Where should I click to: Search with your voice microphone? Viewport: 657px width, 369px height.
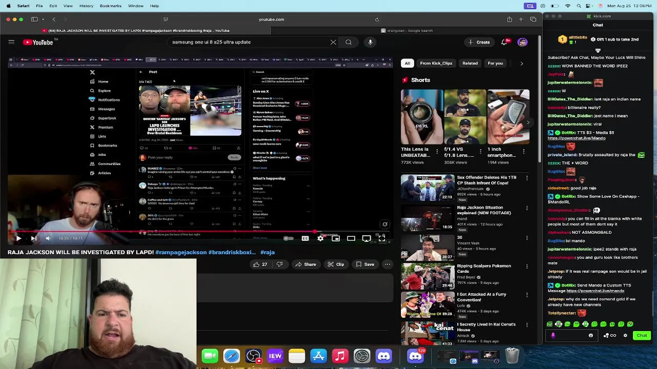tap(370, 42)
